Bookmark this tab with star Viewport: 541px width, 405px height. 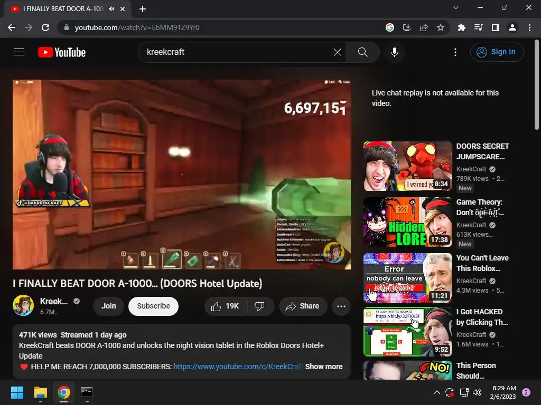pyautogui.click(x=441, y=27)
